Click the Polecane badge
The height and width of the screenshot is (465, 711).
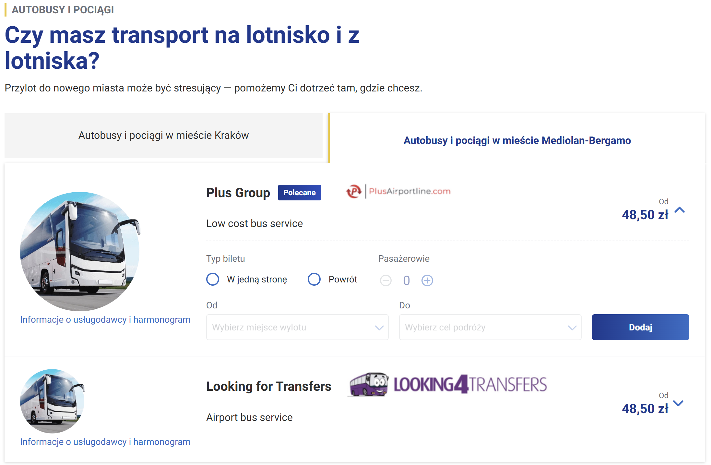(x=299, y=193)
